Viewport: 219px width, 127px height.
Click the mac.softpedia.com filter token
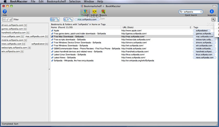point(87,19)
